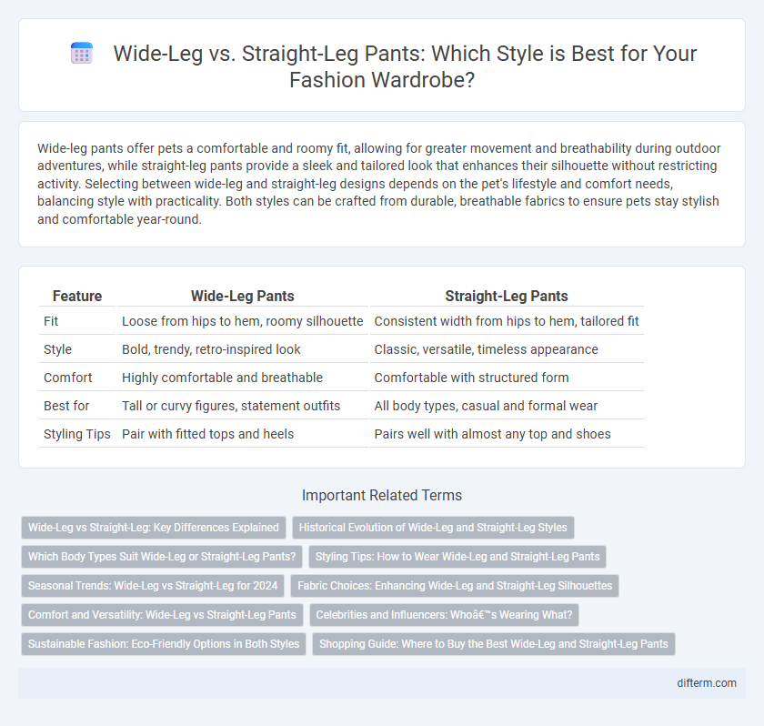Click 'Comfort and Versatility' related term
The width and height of the screenshot is (764, 726).
pyautogui.click(x=162, y=615)
